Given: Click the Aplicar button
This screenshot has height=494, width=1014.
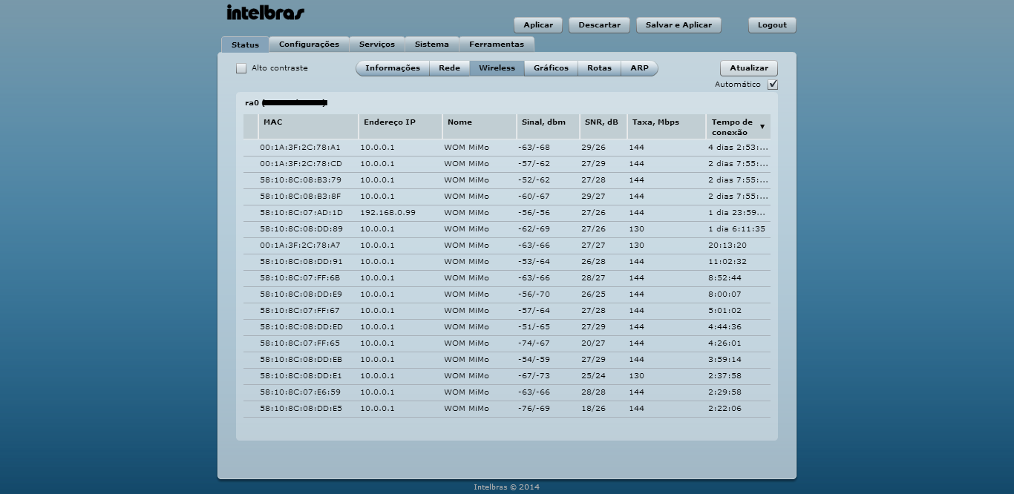Looking at the screenshot, I should pos(538,25).
